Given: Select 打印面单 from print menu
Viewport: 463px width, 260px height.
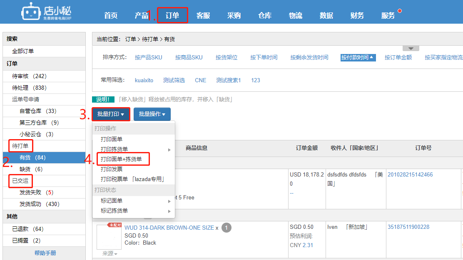Looking at the screenshot, I should pos(112,139).
